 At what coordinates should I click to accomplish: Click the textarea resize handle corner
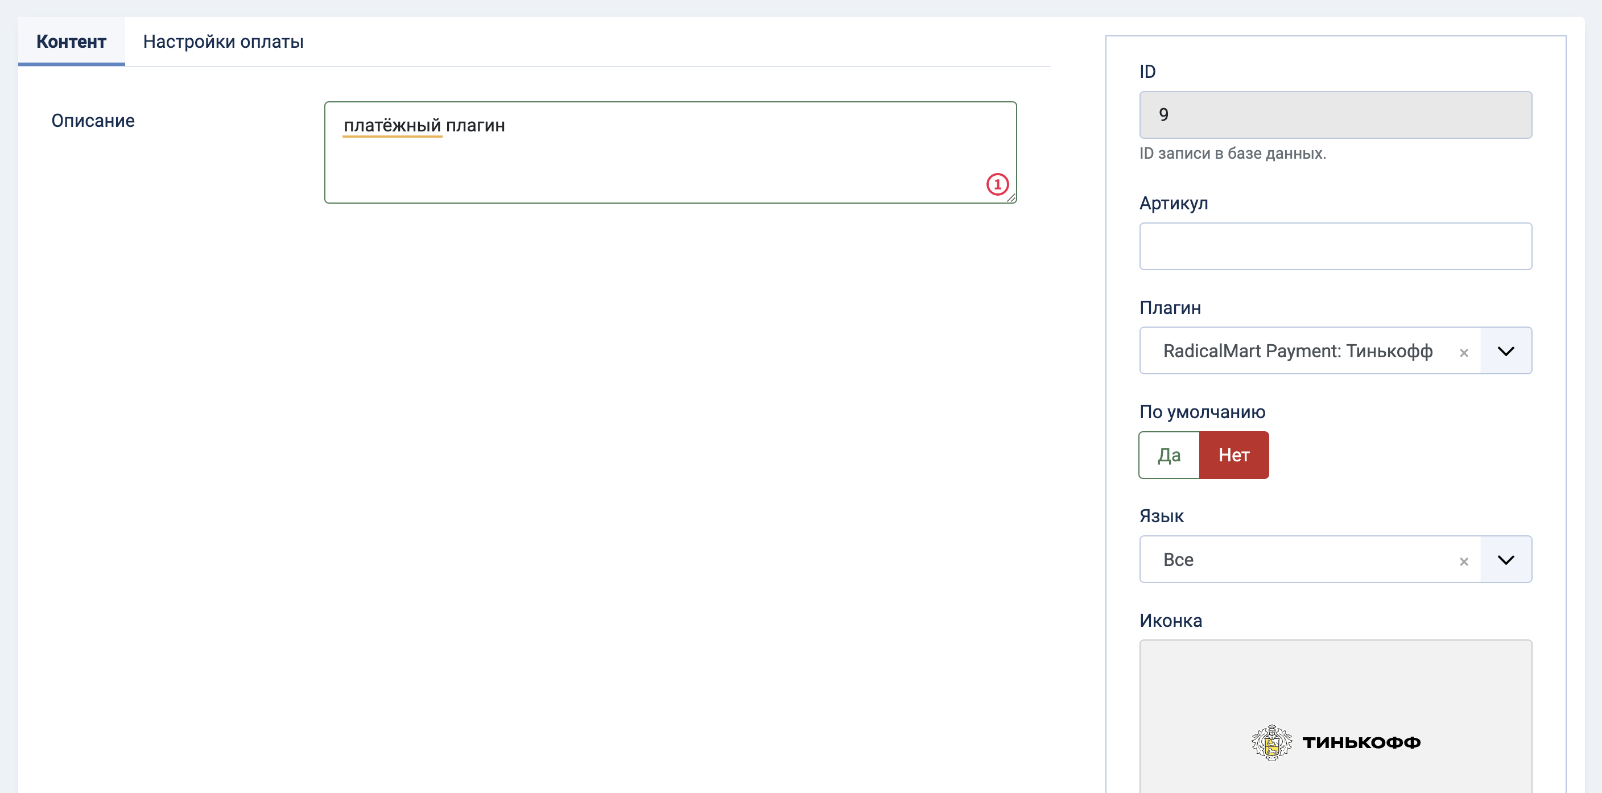pyautogui.click(x=1011, y=198)
